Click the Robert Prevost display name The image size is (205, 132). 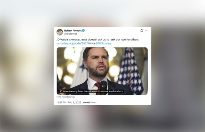click(x=73, y=31)
